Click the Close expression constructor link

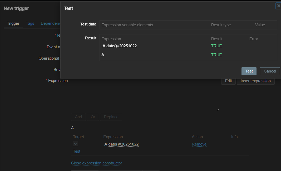97,163
